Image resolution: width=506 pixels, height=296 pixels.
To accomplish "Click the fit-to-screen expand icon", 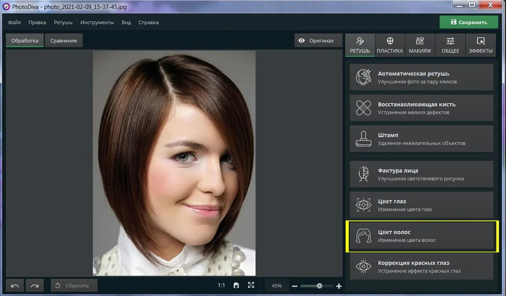I will coord(251,285).
